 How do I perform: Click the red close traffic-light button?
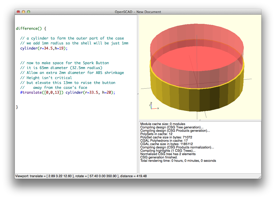pyautogui.click(x=18, y=12)
